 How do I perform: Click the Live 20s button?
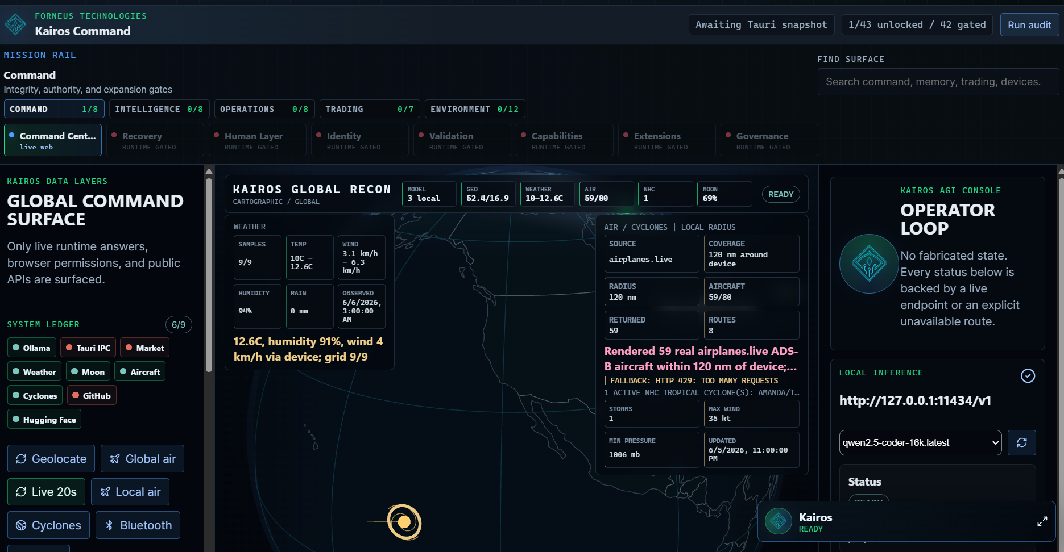click(x=46, y=492)
